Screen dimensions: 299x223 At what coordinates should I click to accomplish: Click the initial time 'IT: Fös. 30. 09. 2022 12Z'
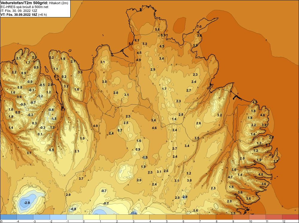click(x=19, y=11)
